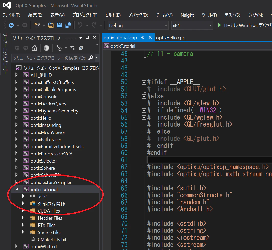Click the Solution Explorer Home icon
272x250 pixels.
tap(34, 48)
